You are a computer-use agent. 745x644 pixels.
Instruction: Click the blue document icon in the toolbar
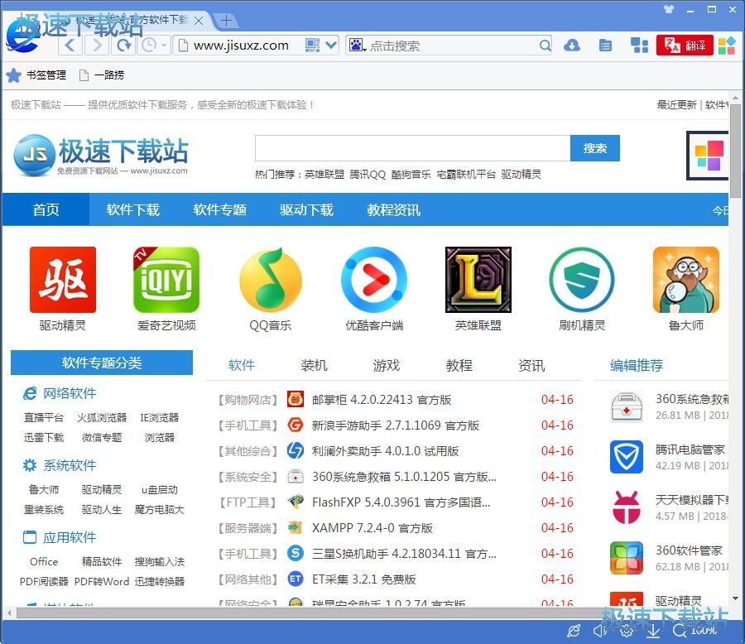click(x=605, y=46)
